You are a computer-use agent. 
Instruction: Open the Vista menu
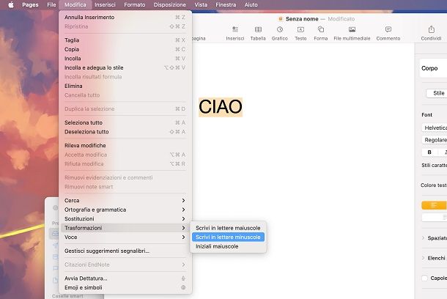tap(201, 5)
